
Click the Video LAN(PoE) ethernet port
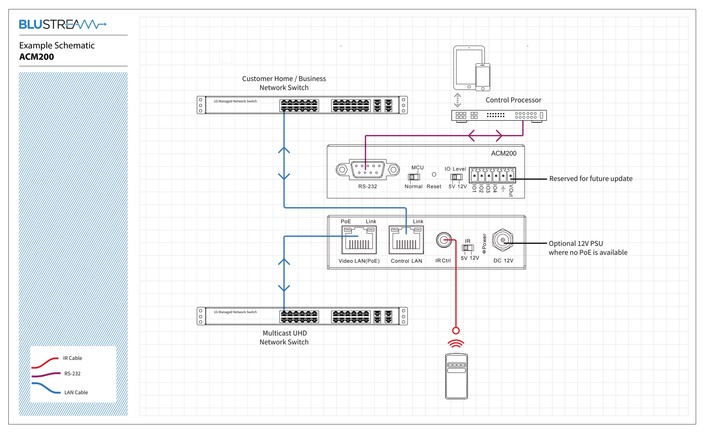359,240
